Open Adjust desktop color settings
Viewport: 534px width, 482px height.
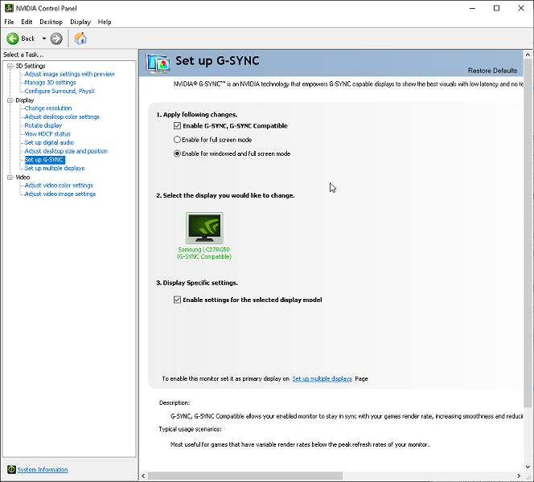click(62, 116)
